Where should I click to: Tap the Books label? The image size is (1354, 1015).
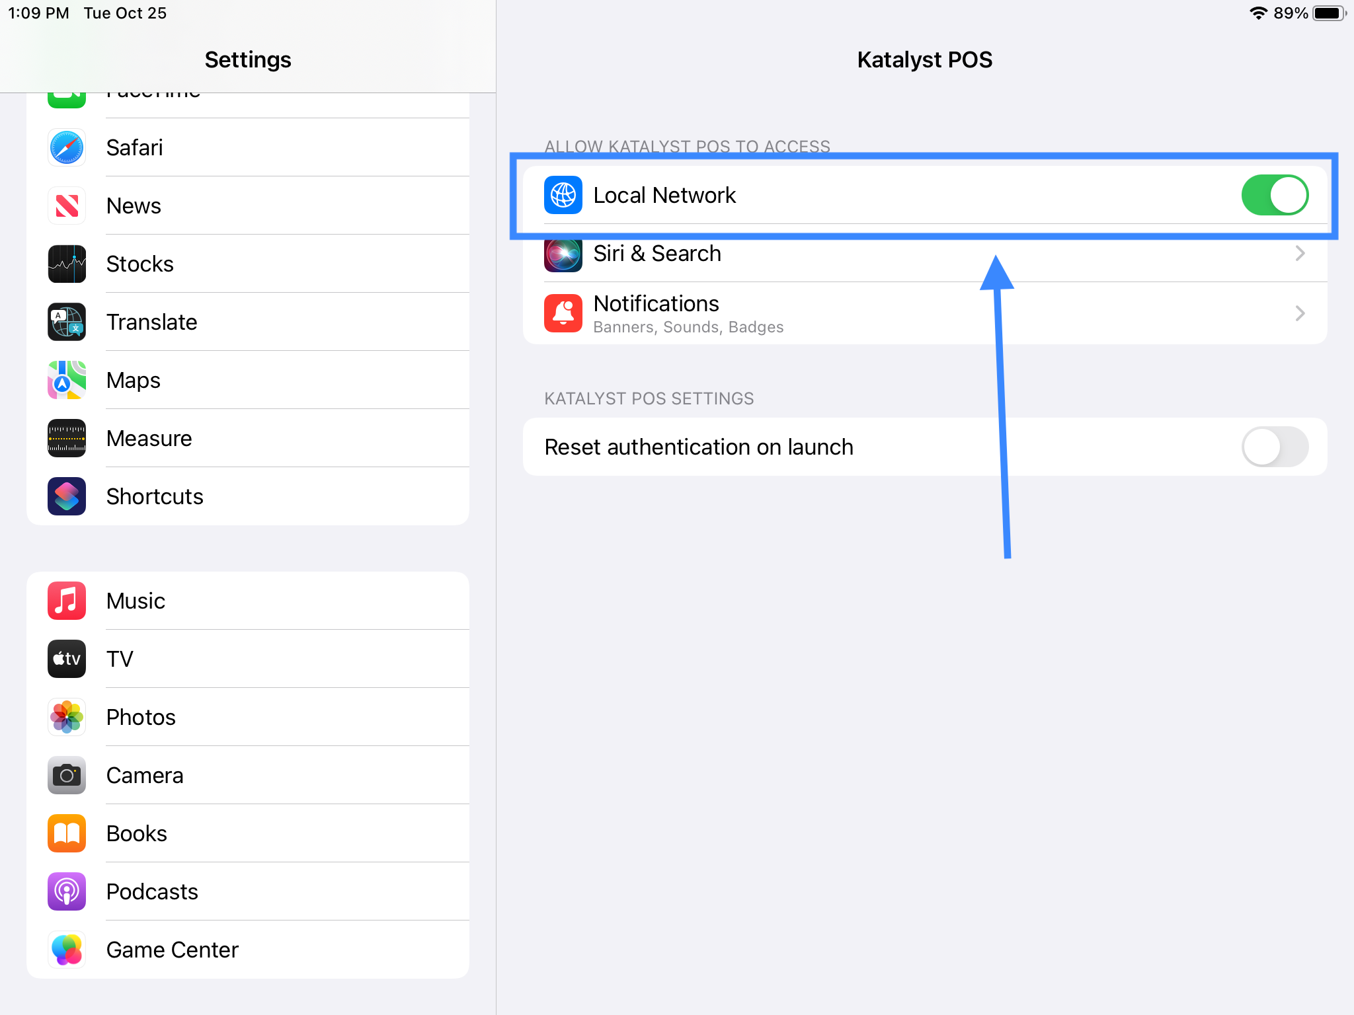[137, 833]
